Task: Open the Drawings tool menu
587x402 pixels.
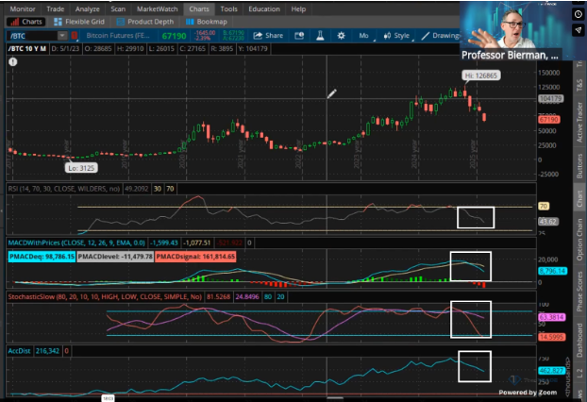Action: [440, 36]
